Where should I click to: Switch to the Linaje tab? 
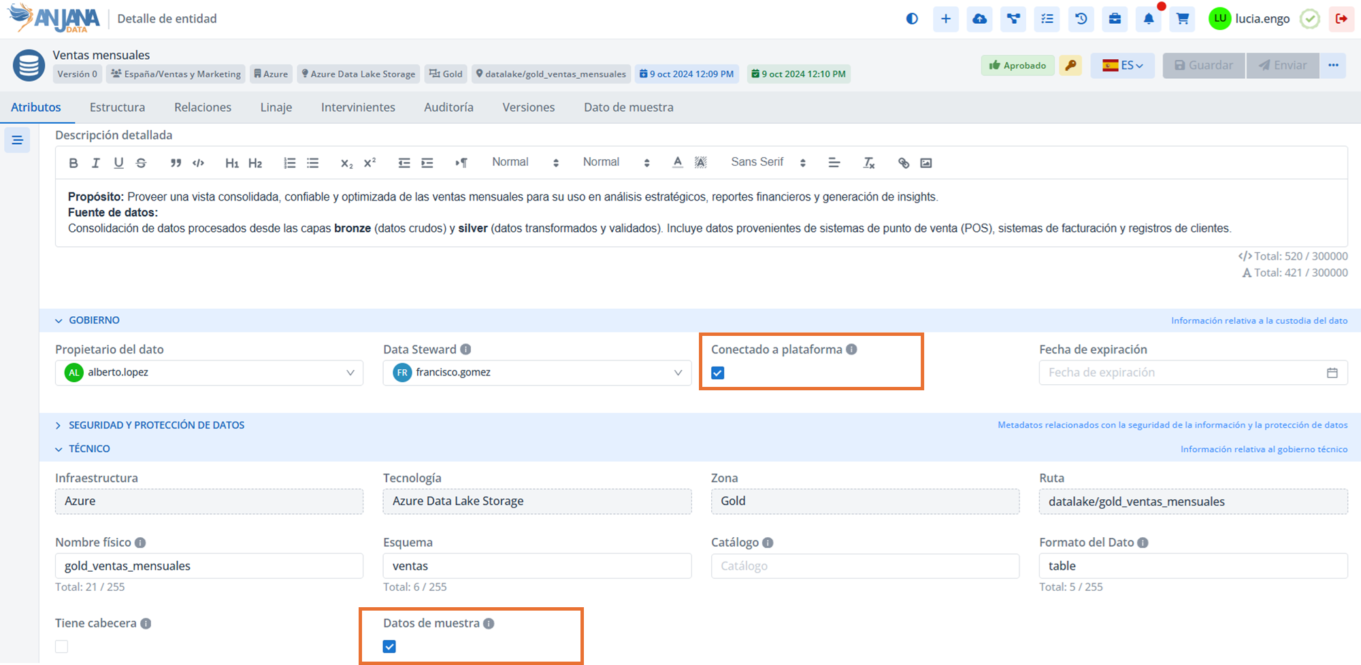click(x=276, y=107)
